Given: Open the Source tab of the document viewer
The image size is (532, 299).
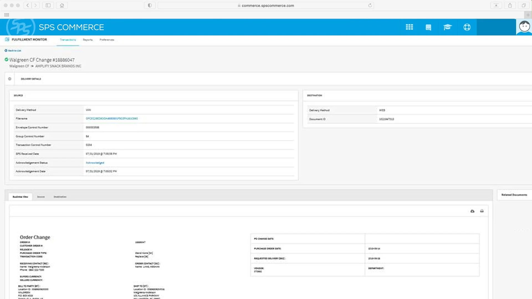Looking at the screenshot, I should (41, 197).
